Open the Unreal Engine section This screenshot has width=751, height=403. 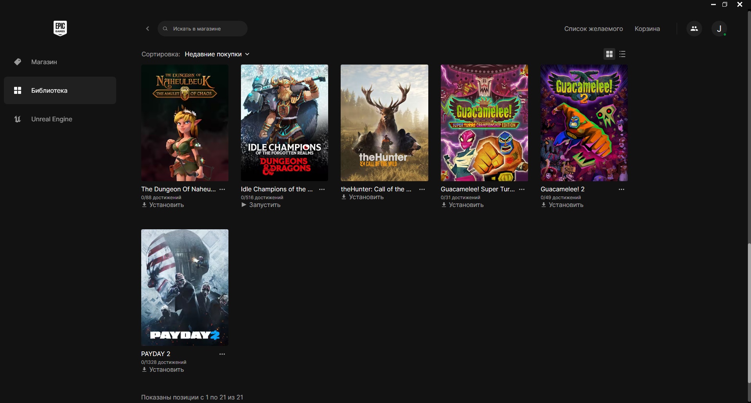(60, 119)
